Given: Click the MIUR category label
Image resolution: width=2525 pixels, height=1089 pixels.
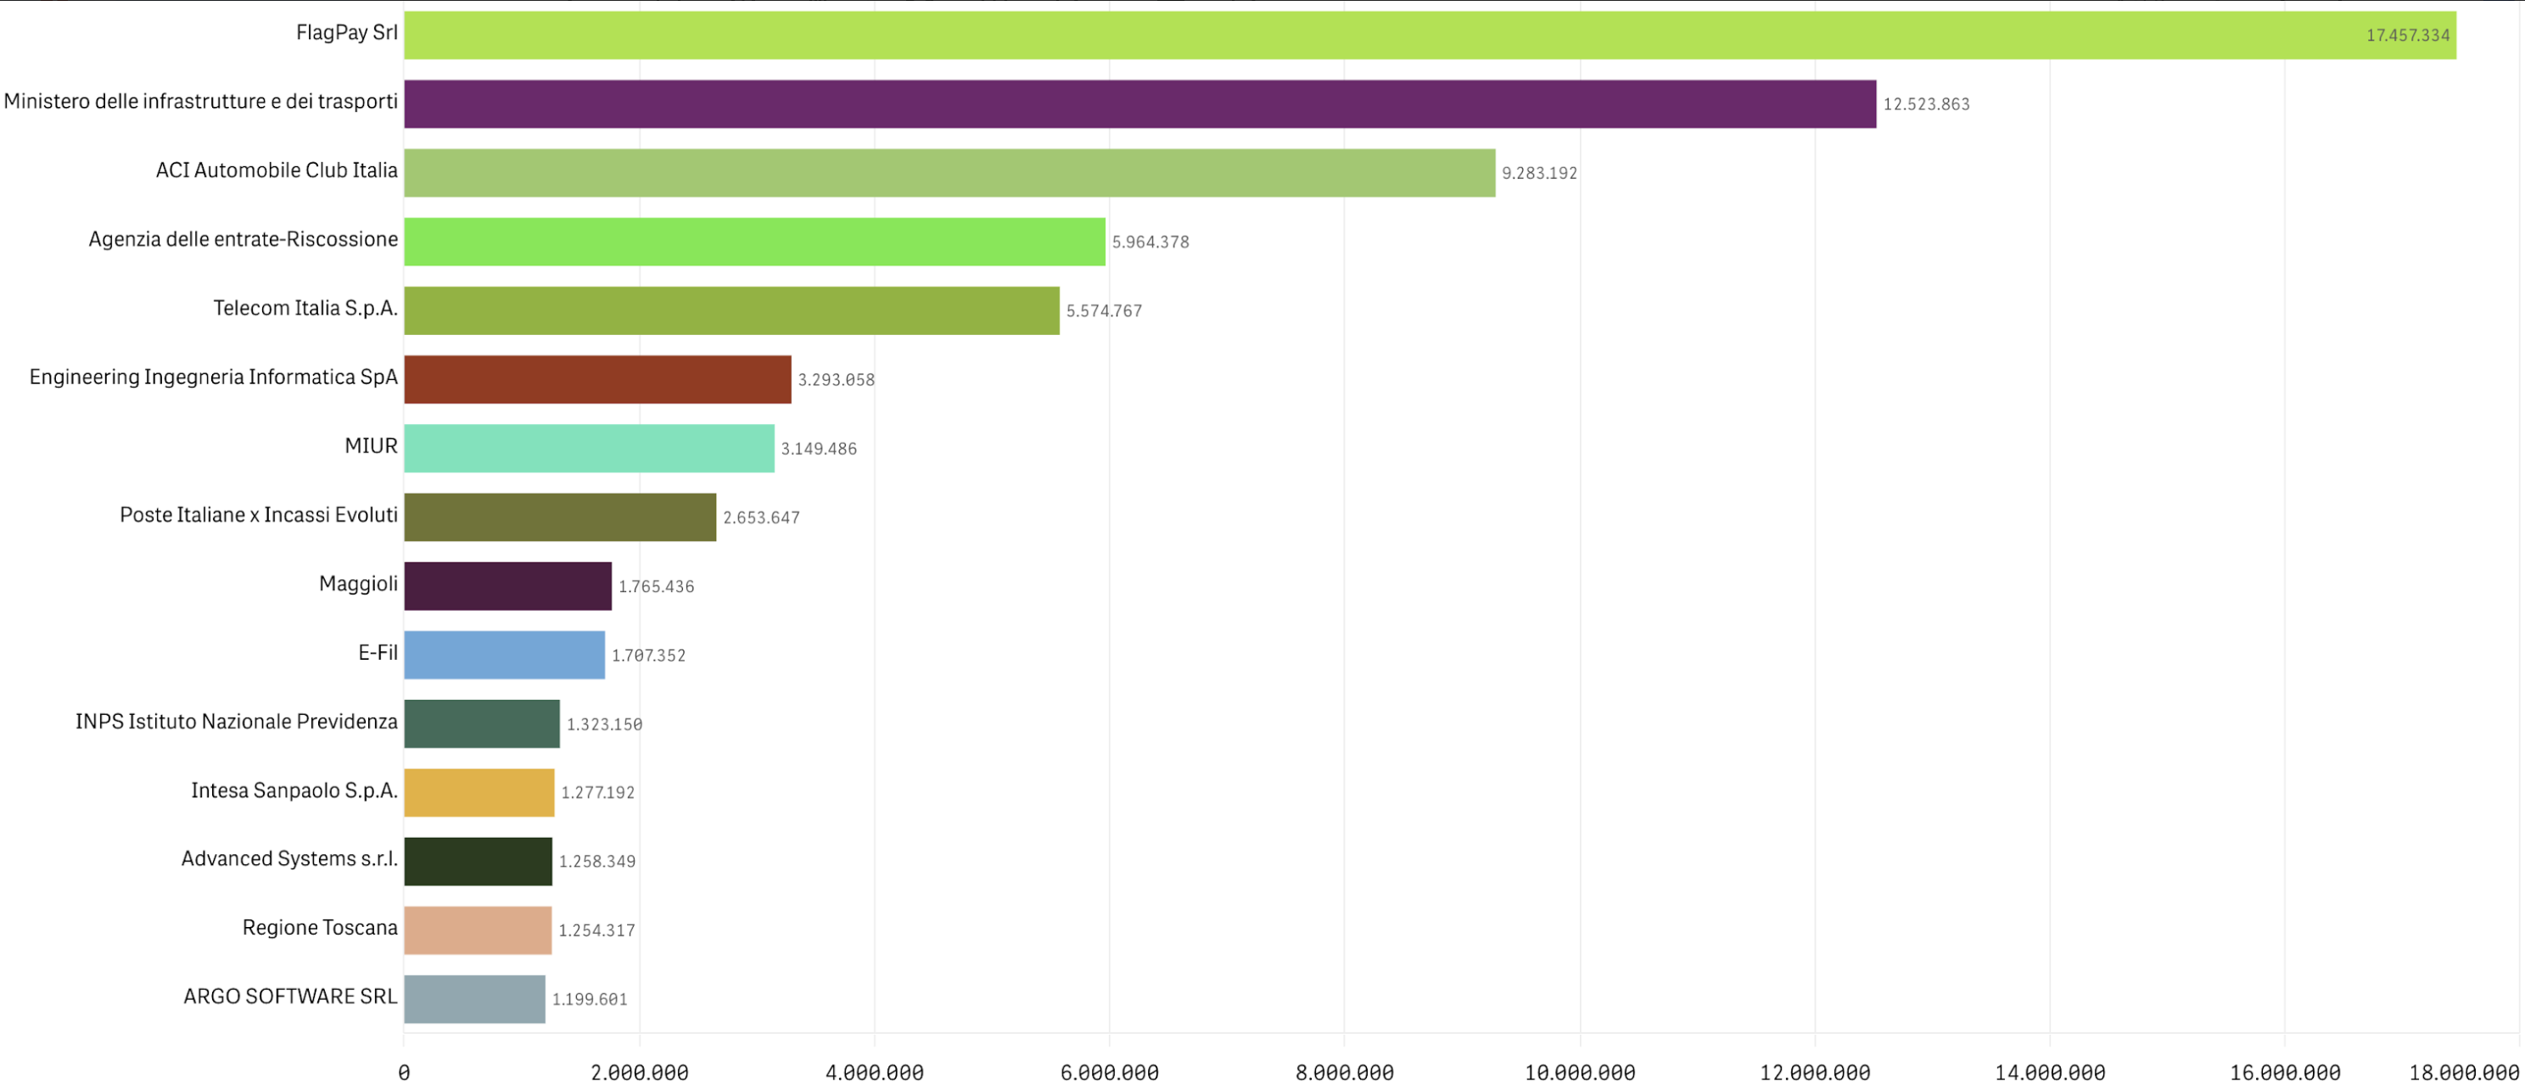Looking at the screenshot, I should 371,446.
